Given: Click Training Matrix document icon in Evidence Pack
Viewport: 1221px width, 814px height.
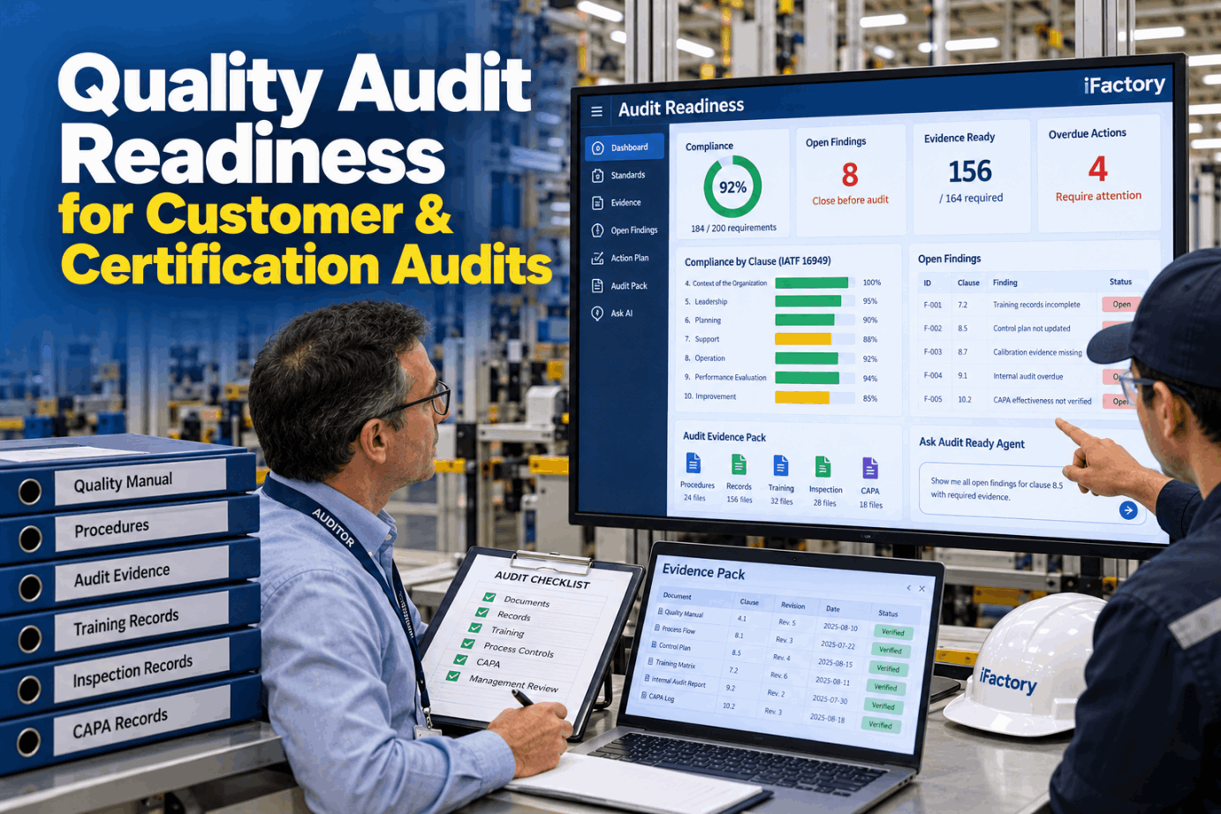Looking at the screenshot, I should [x=651, y=661].
